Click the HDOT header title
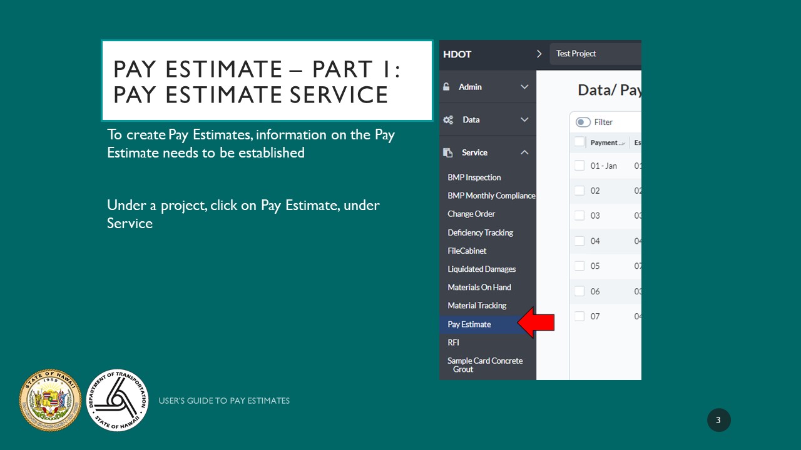This screenshot has height=450, width=801. tap(457, 54)
